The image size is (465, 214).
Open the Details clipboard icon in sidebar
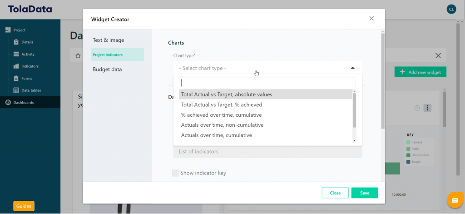click(x=16, y=42)
